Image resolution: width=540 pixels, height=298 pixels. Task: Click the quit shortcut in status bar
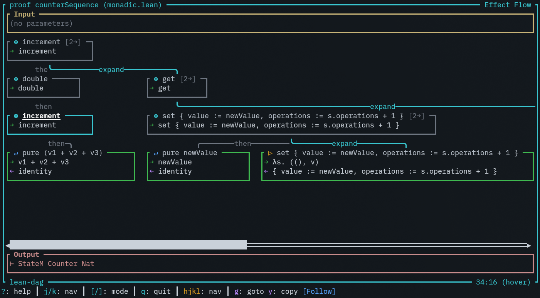pos(156,291)
